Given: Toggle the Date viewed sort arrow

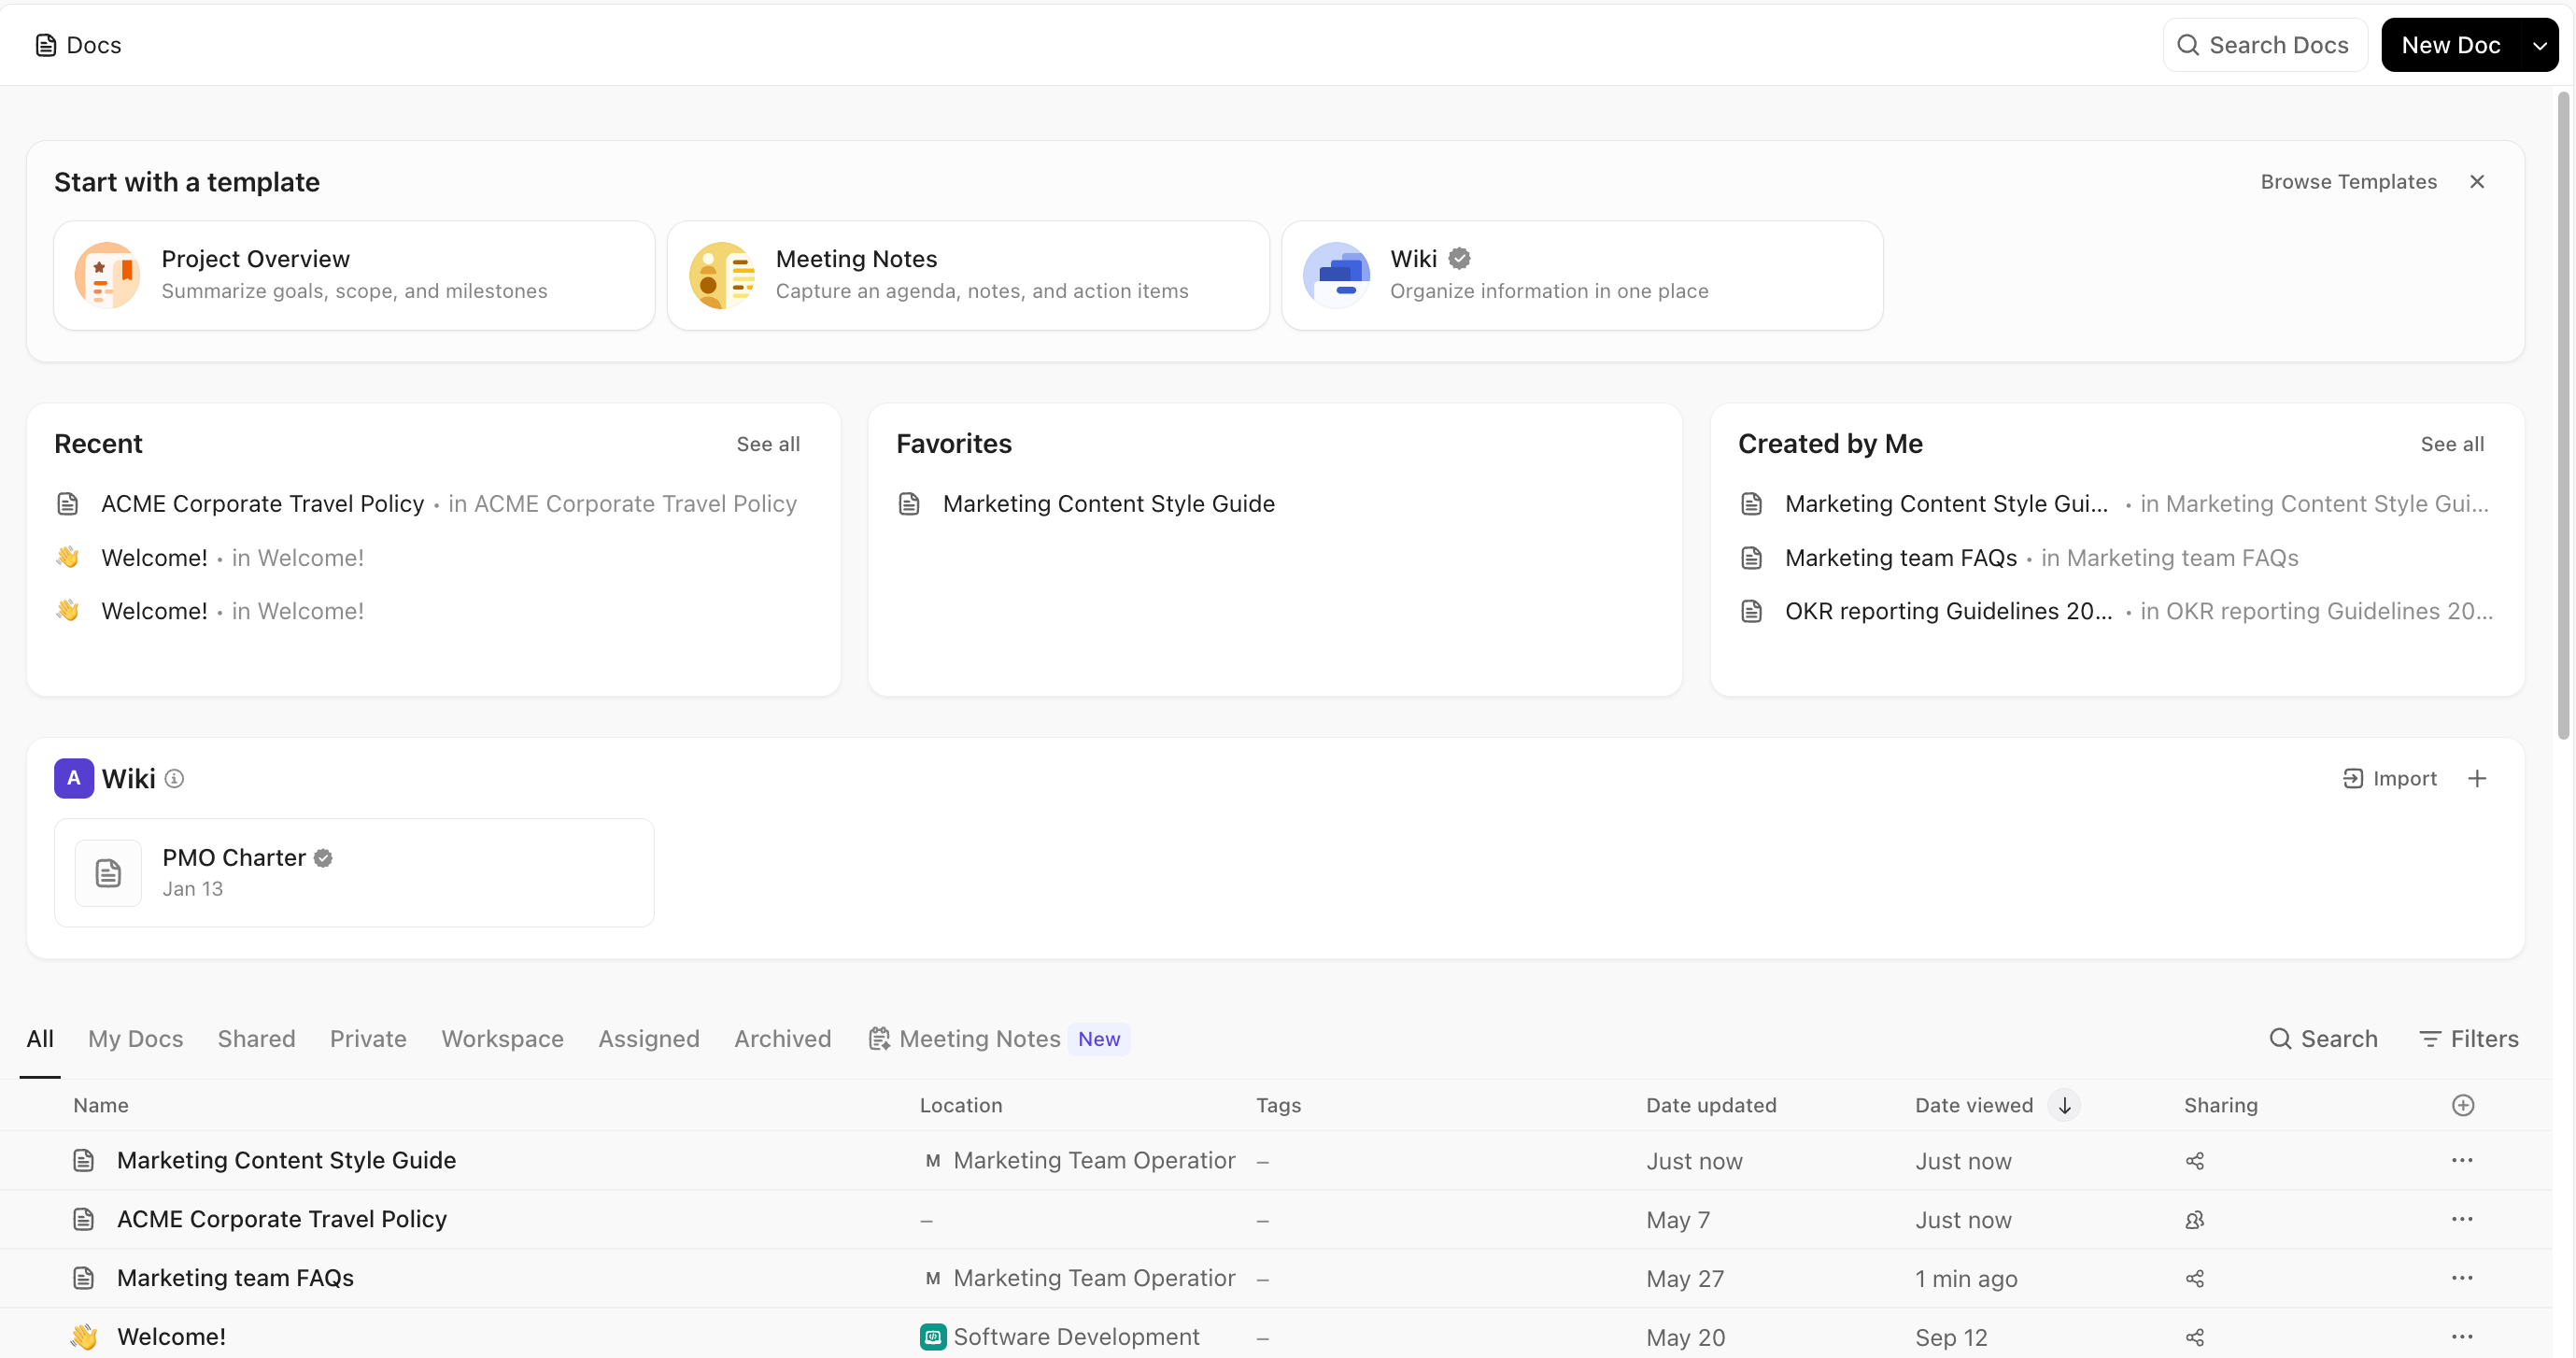Looking at the screenshot, I should tap(2063, 1104).
